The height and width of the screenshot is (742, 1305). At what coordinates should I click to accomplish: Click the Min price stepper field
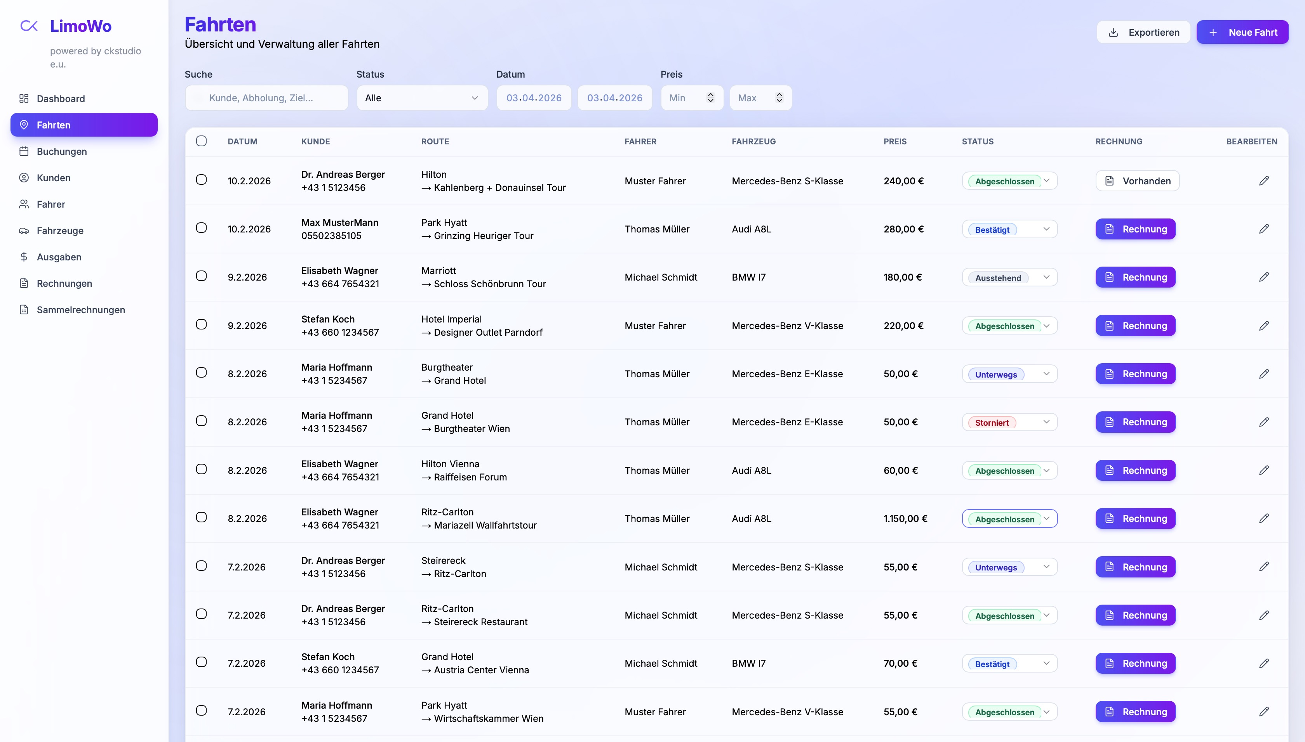click(x=692, y=98)
